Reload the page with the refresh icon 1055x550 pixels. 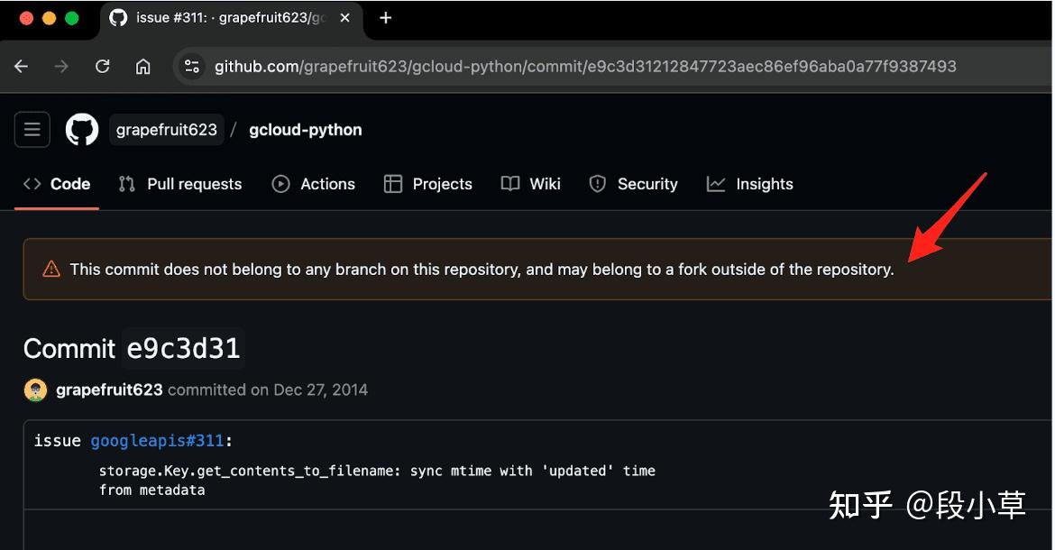pyautogui.click(x=102, y=66)
